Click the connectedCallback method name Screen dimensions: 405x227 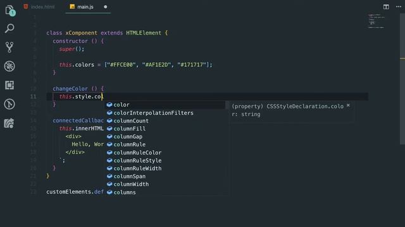[x=78, y=120]
